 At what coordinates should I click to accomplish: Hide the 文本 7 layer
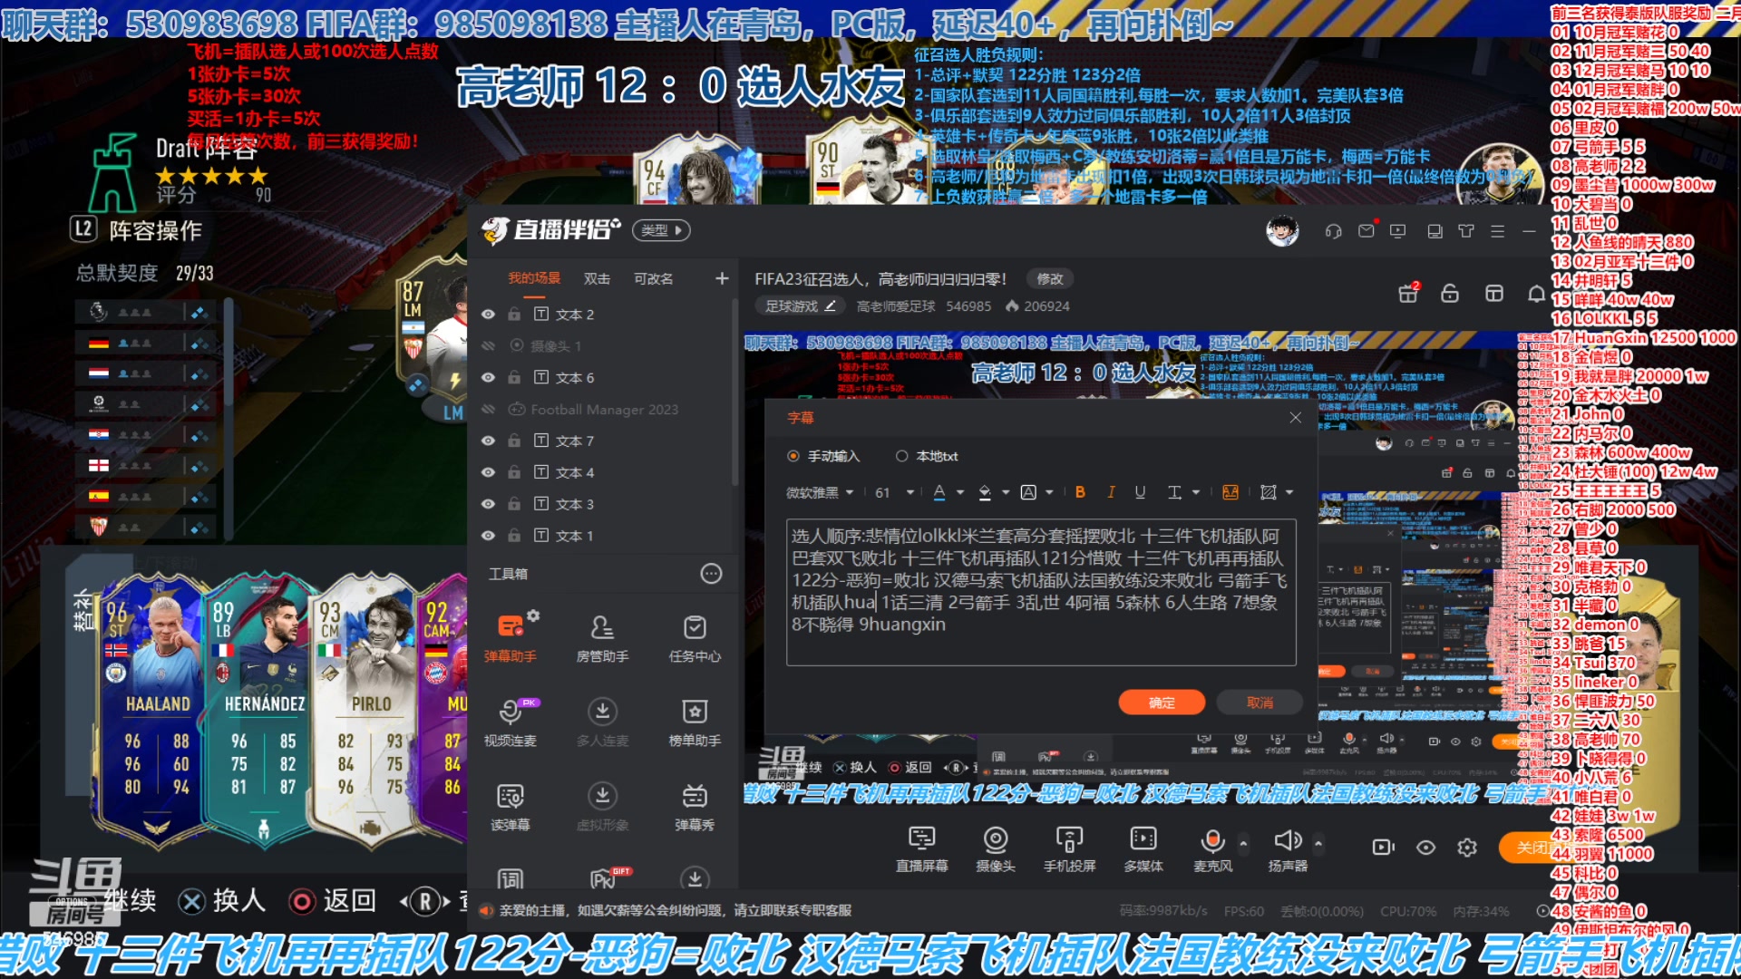488,441
